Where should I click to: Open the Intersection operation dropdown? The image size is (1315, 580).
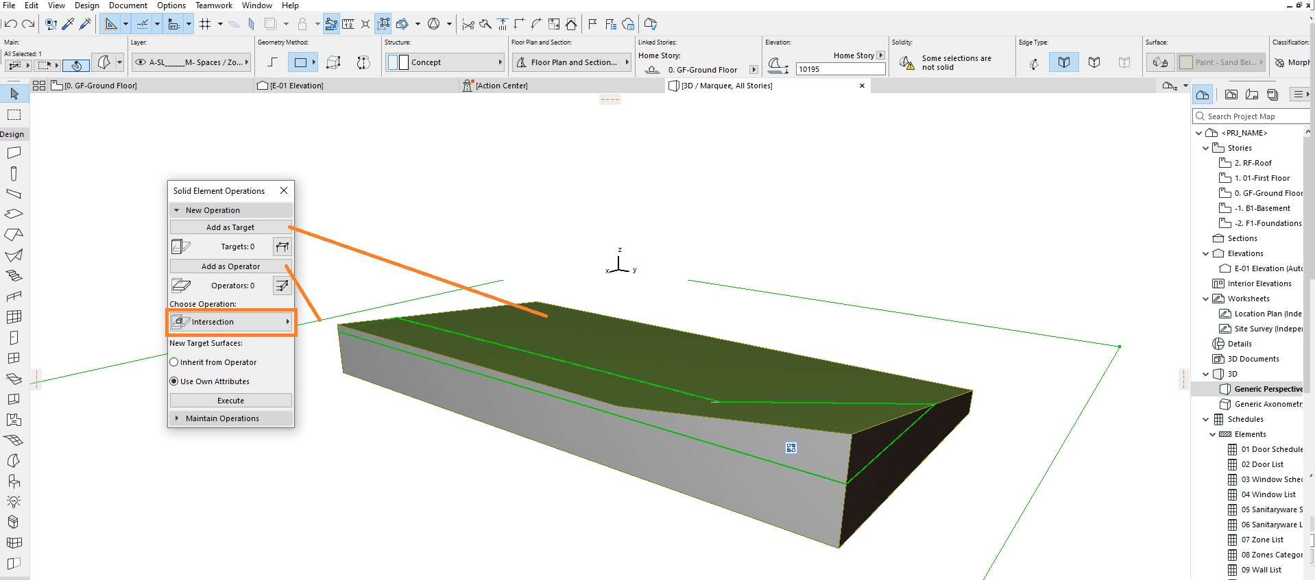click(x=231, y=322)
